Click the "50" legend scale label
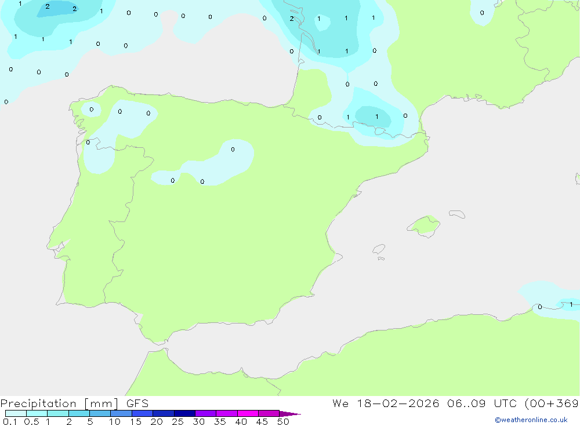 coord(284,422)
